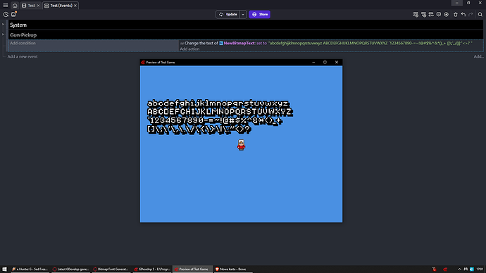This screenshot has width=486, height=273.
Task: Select the Test (Events) tab
Action: (61, 6)
